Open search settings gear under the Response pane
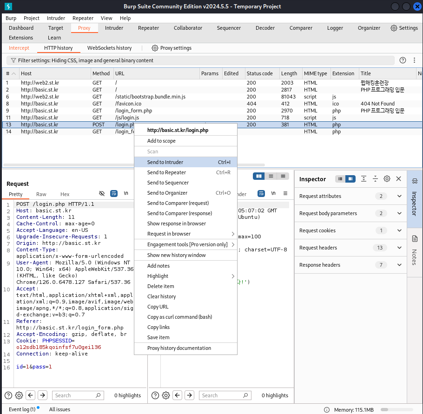The image size is (423, 414). [165, 395]
